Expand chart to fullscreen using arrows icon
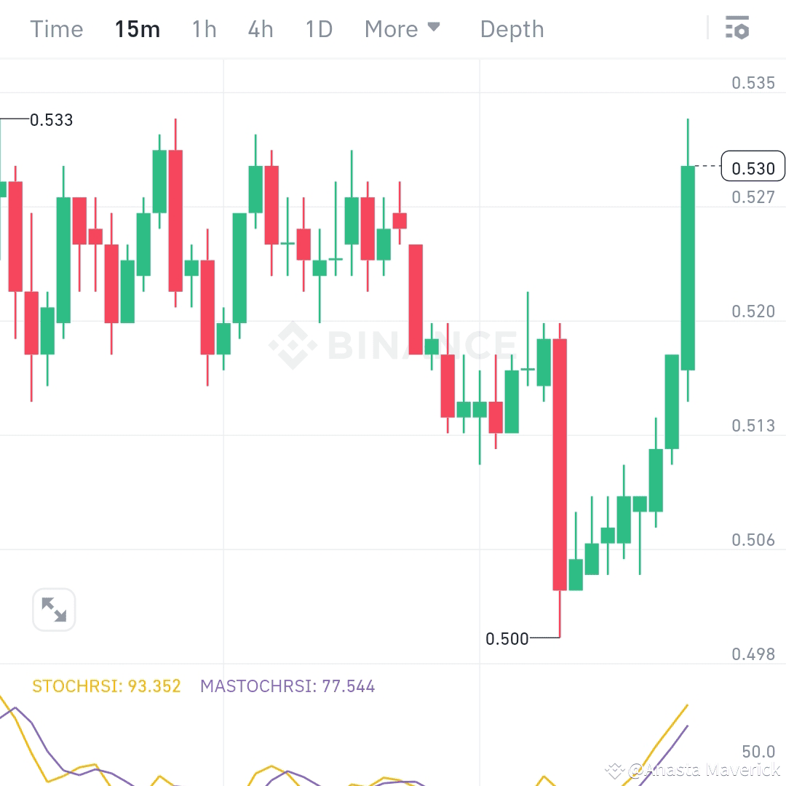This screenshot has height=786, width=786. click(54, 610)
